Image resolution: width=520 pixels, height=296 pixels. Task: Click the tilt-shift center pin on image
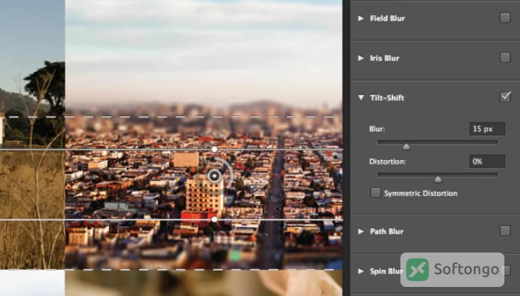click(x=214, y=175)
